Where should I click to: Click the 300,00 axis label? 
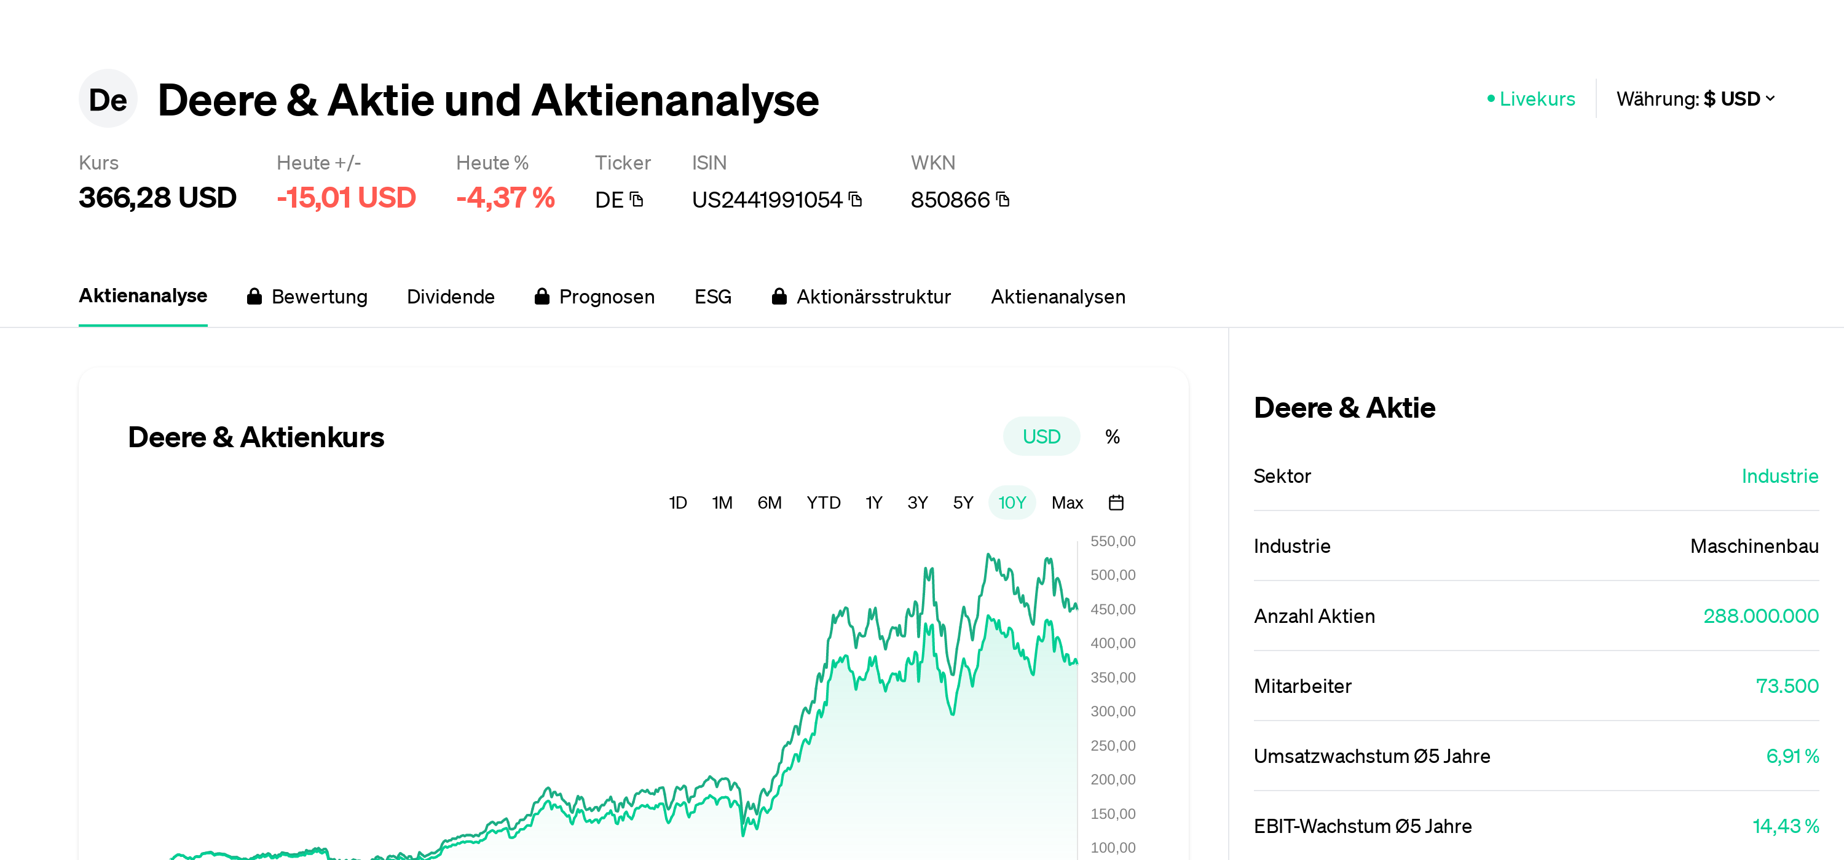[x=1113, y=711]
